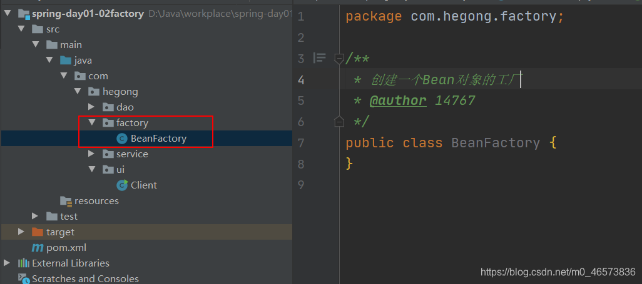
Task: Expand the target folder arrow
Action: [21, 232]
